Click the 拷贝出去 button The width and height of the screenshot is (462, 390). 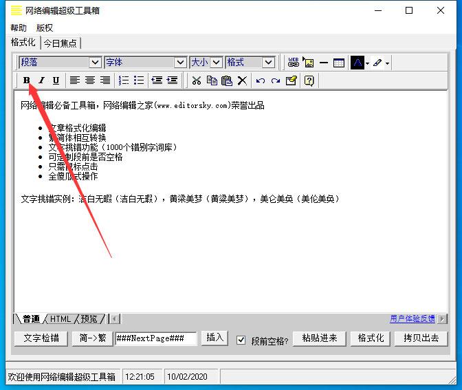coord(421,338)
